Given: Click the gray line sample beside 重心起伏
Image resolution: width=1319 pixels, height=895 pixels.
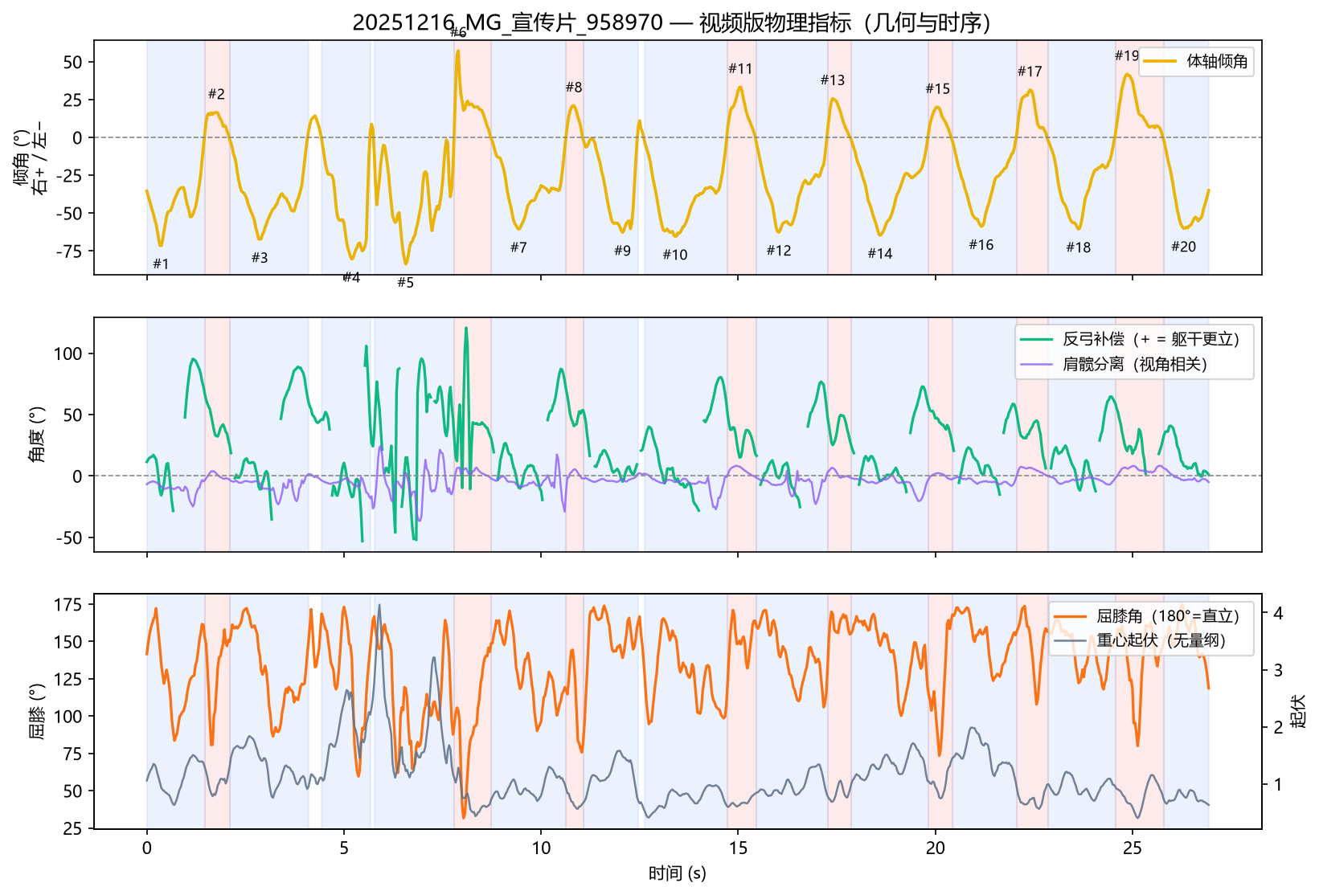Looking at the screenshot, I should 1070,642.
